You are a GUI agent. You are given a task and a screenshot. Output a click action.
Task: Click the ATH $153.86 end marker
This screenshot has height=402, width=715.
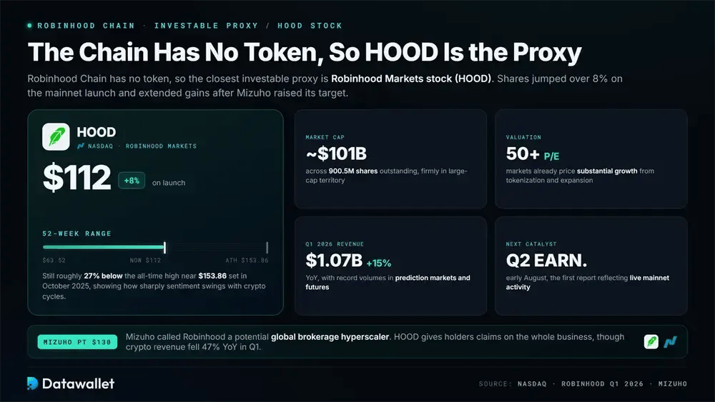[x=267, y=248]
